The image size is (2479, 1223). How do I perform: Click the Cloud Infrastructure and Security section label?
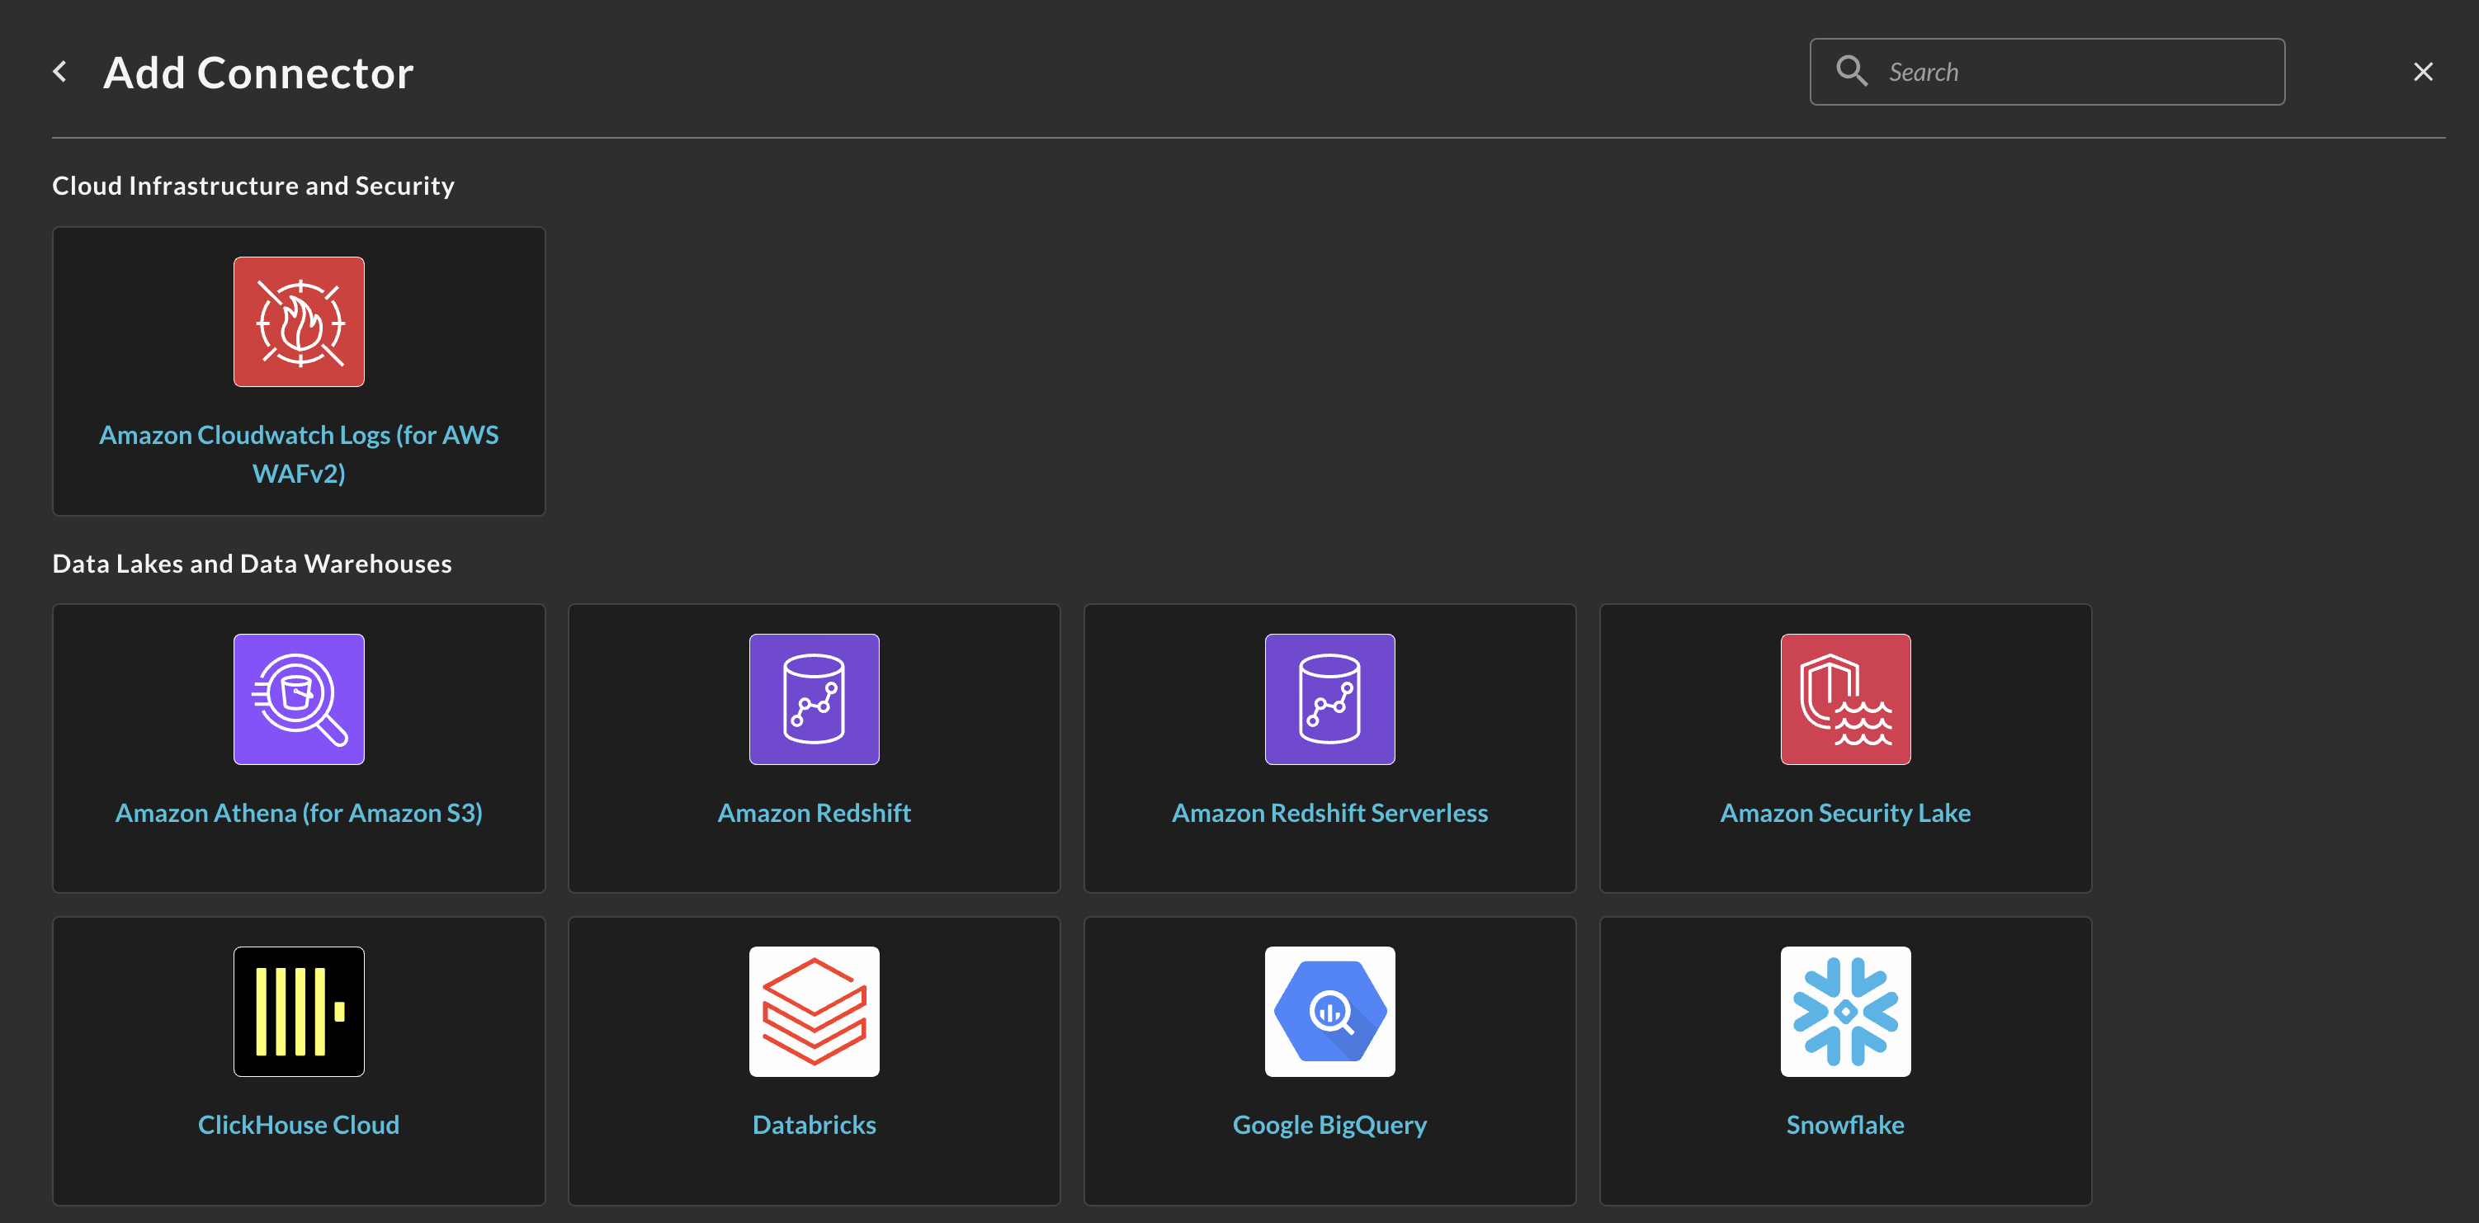[x=253, y=185]
